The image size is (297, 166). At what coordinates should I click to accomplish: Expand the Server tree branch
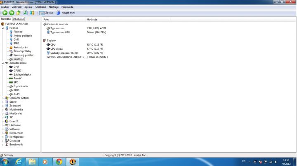pyautogui.click(x=3, y=102)
